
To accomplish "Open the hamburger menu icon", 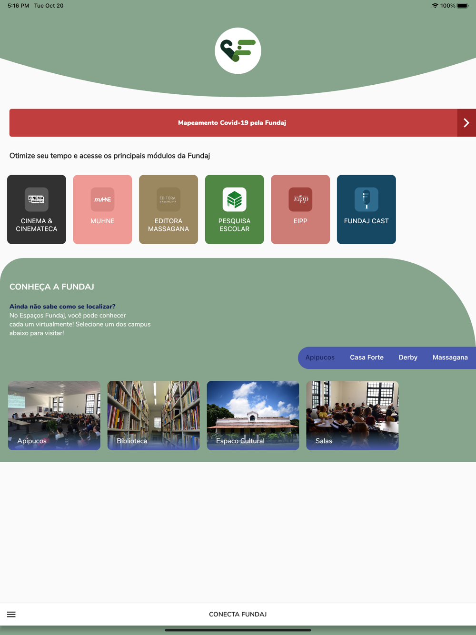I will pos(11,615).
